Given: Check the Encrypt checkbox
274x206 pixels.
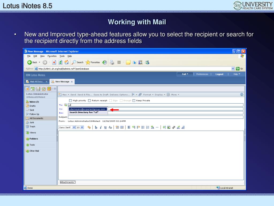Looking at the screenshot, I should click(x=121, y=101).
